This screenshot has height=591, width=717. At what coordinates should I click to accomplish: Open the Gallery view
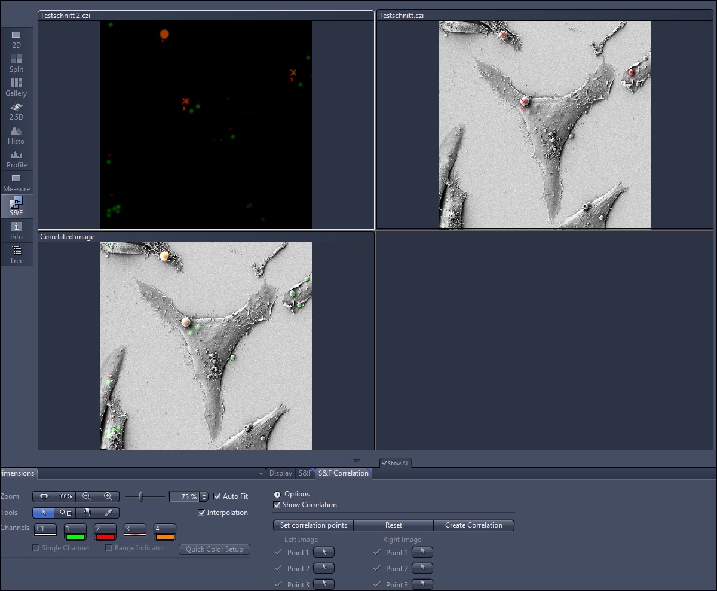click(16, 87)
